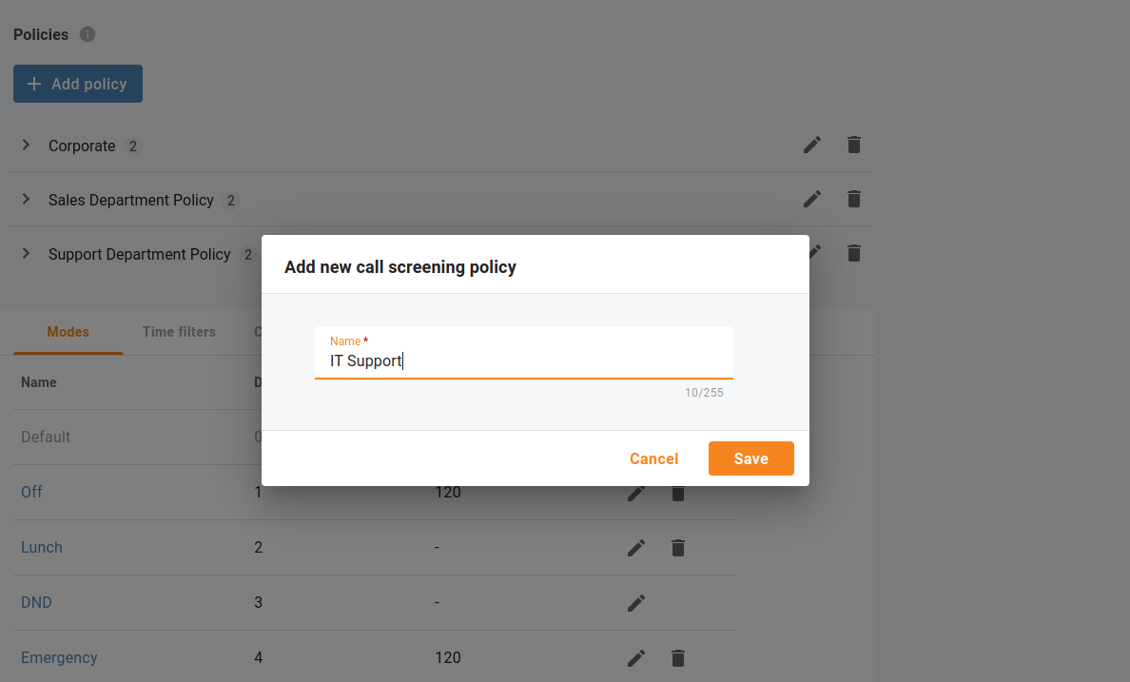The image size is (1130, 682).
Task: Delete the Corporate policy
Action: 854,145
